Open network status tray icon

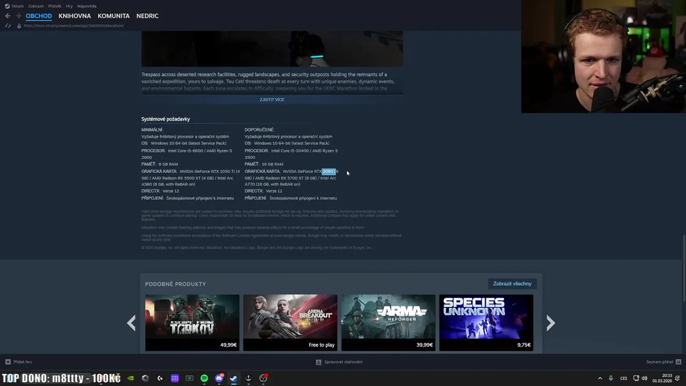tap(636, 378)
